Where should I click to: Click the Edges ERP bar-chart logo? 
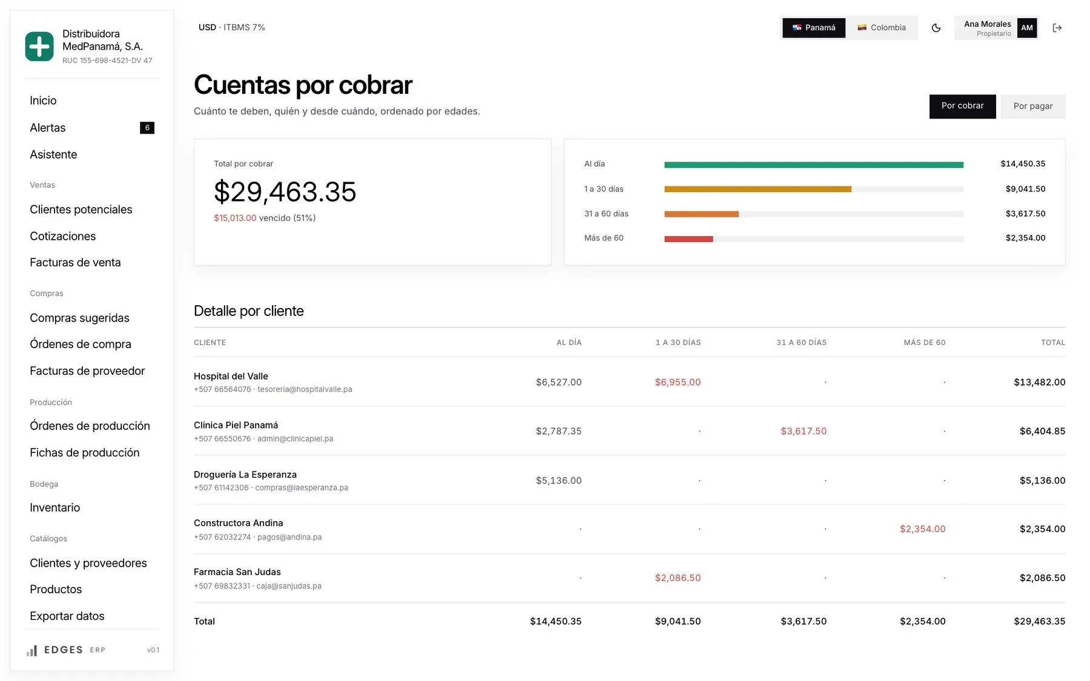(32, 650)
